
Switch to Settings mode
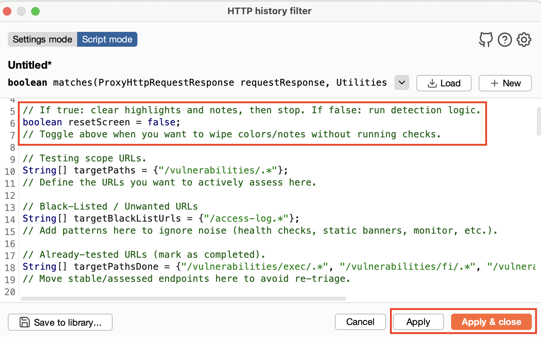42,39
